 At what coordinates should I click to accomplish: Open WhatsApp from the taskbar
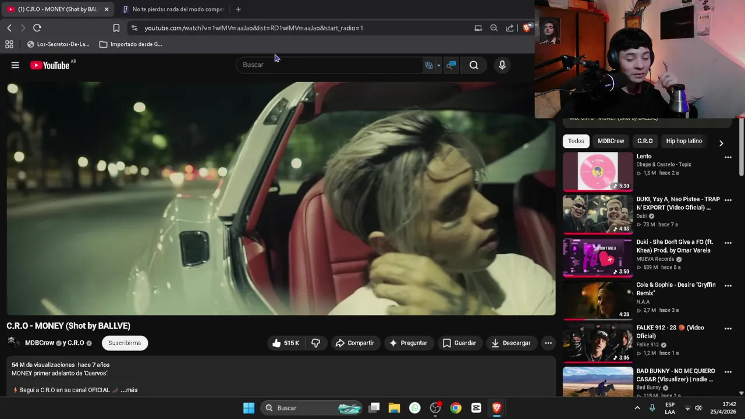[x=414, y=408]
